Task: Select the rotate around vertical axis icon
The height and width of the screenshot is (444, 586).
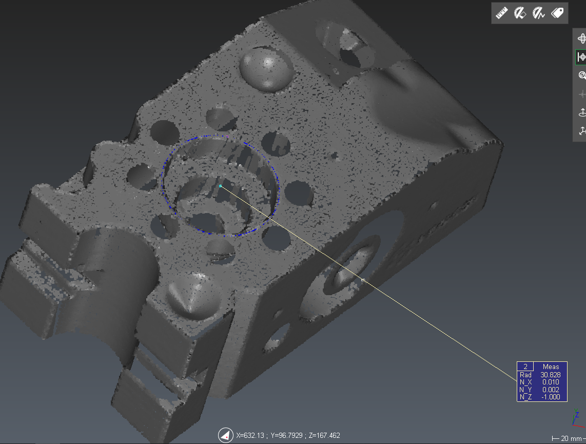Action: point(581,113)
